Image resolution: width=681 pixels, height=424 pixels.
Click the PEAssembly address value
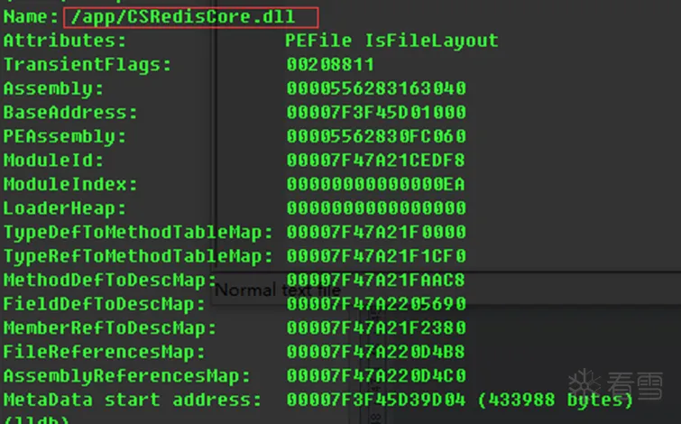(376, 136)
